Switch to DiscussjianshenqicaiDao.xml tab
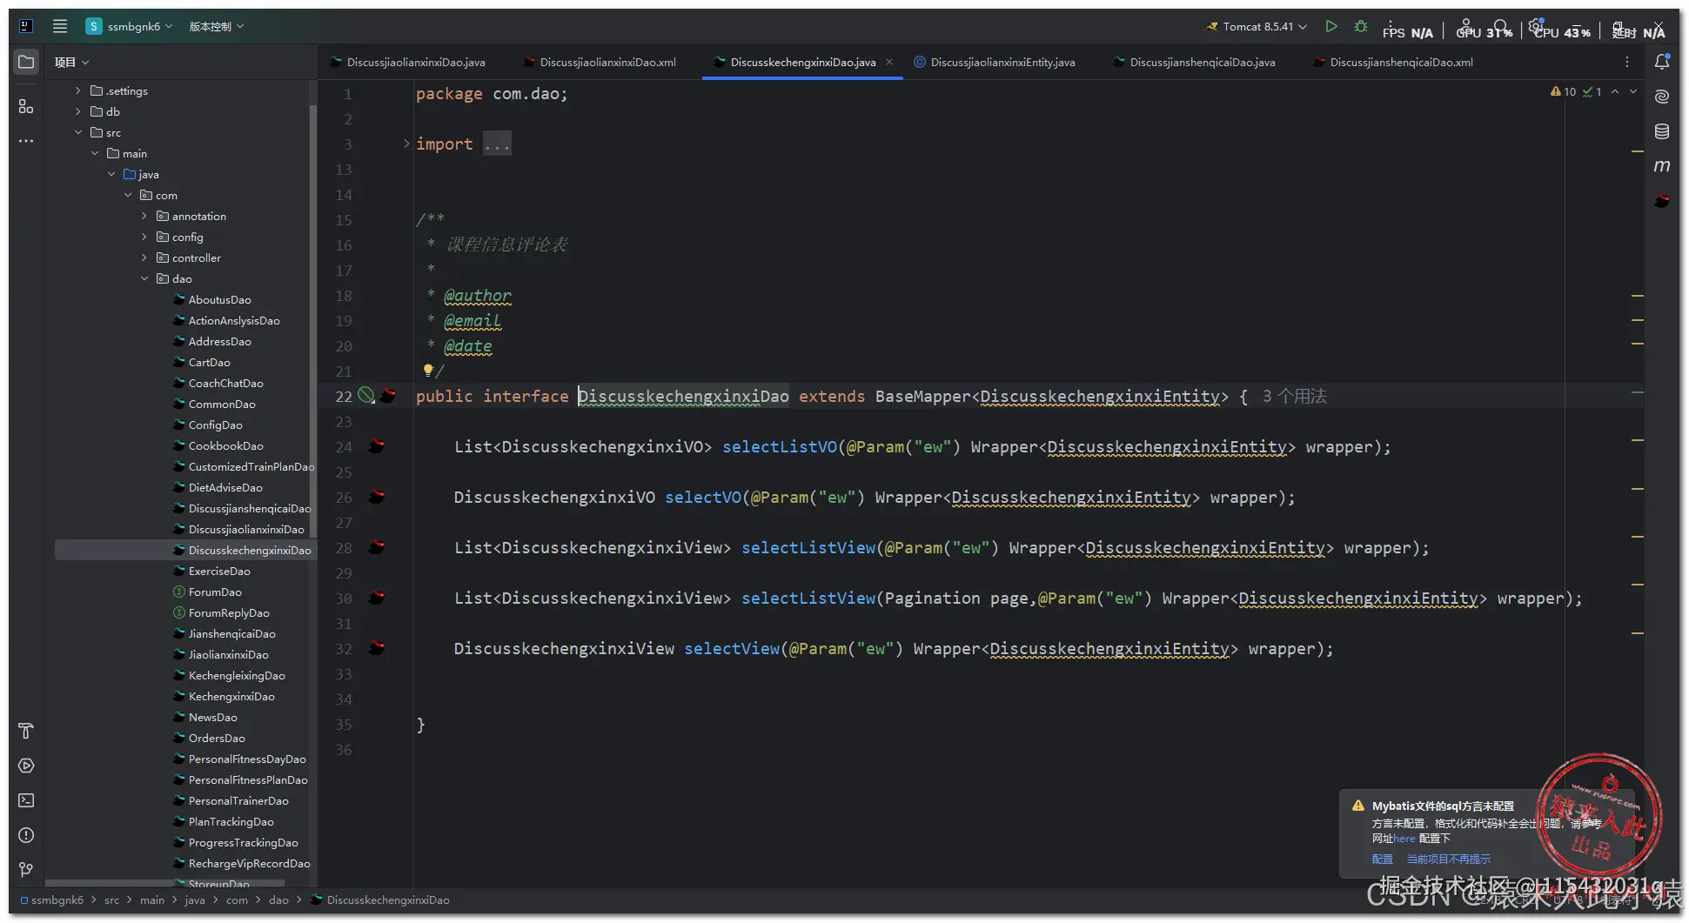 (1393, 62)
